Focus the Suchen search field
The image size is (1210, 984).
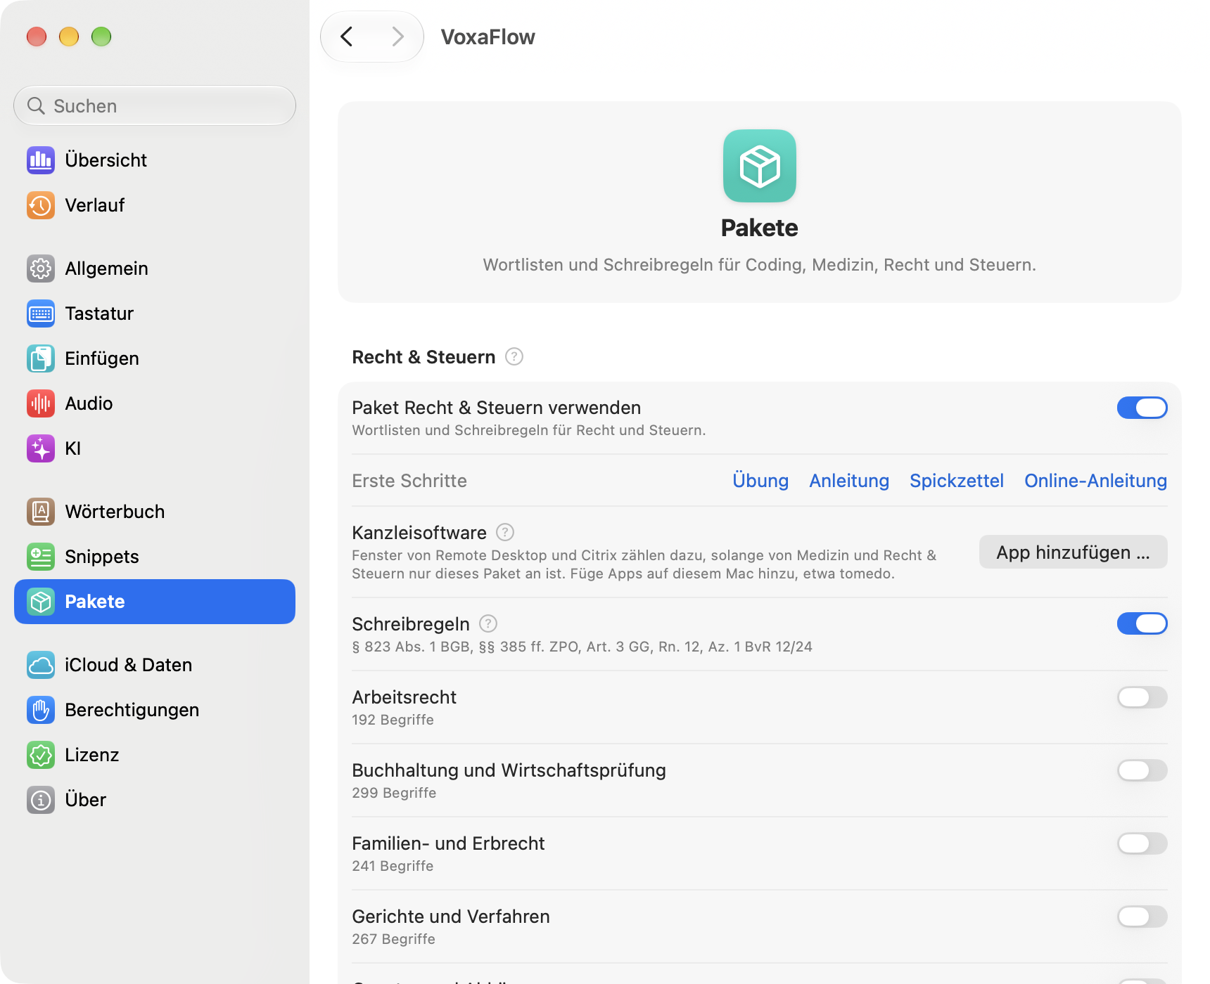(x=155, y=106)
